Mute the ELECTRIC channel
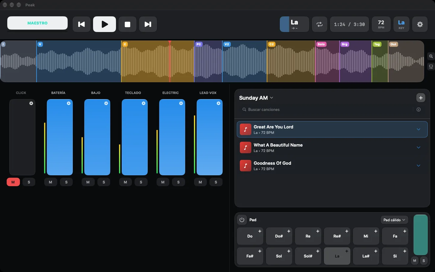Screen dimensions: 435x272 (x=163, y=182)
